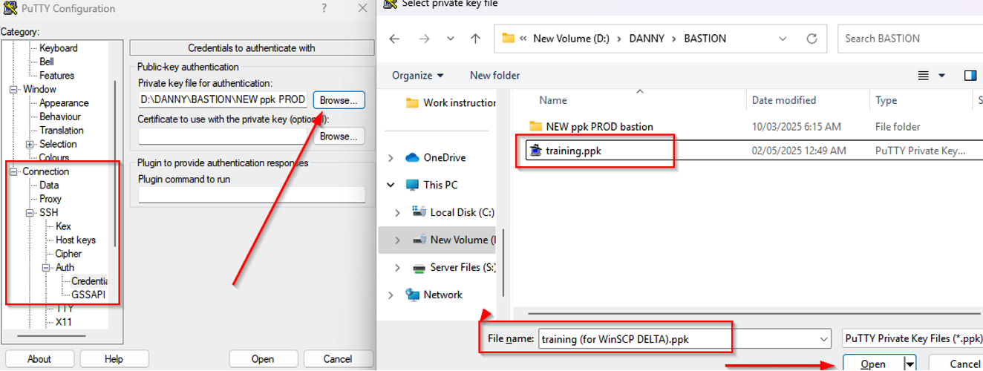Select GSSAPI under Auth
The height and width of the screenshot is (371, 983).
pos(88,295)
